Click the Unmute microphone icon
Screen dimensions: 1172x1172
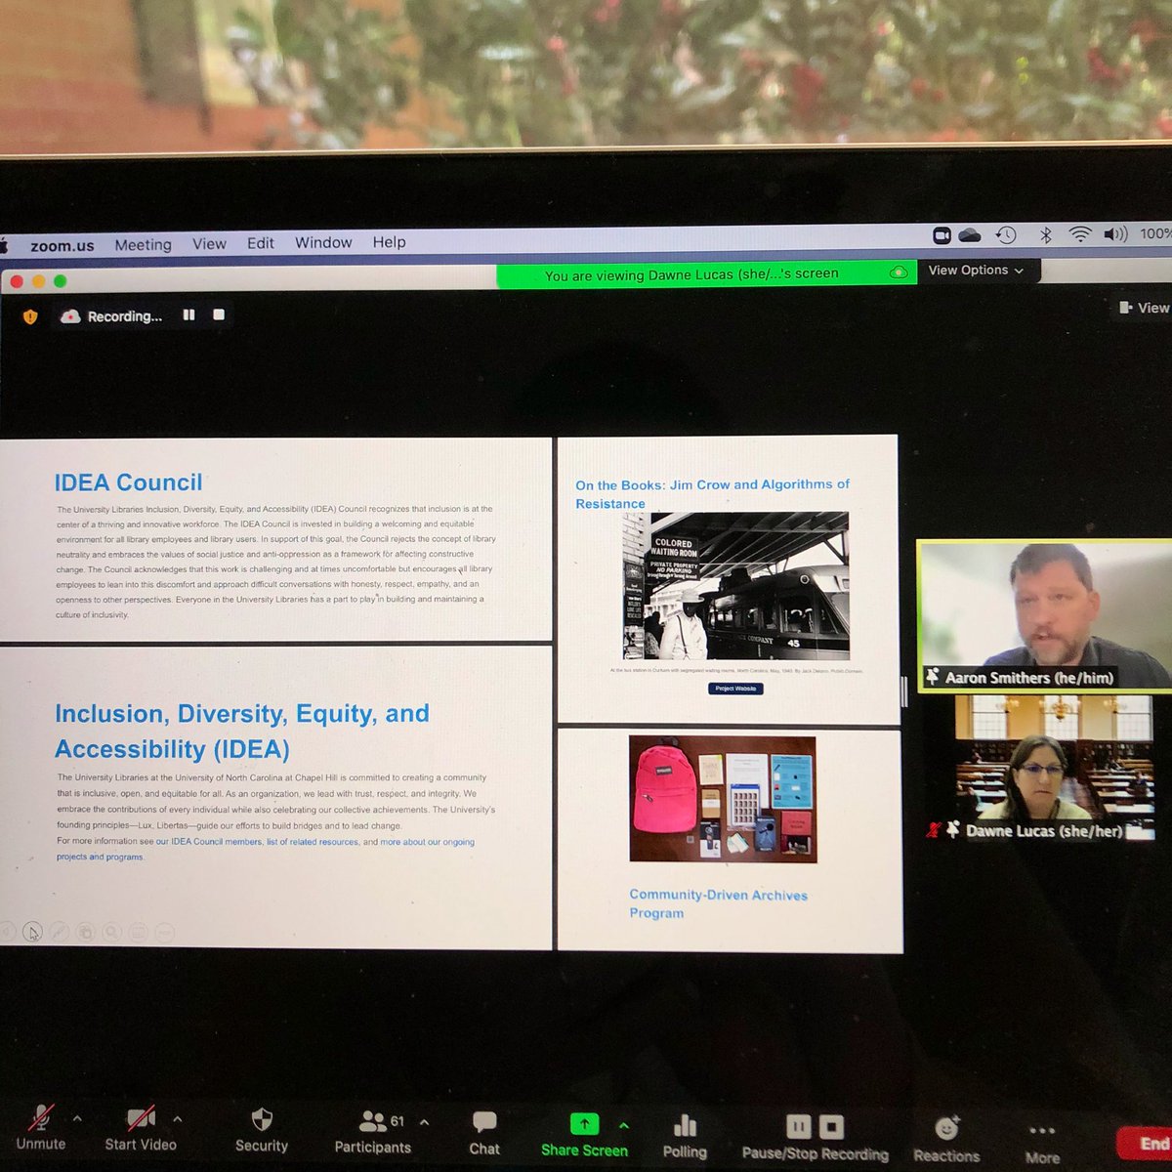click(x=41, y=1116)
